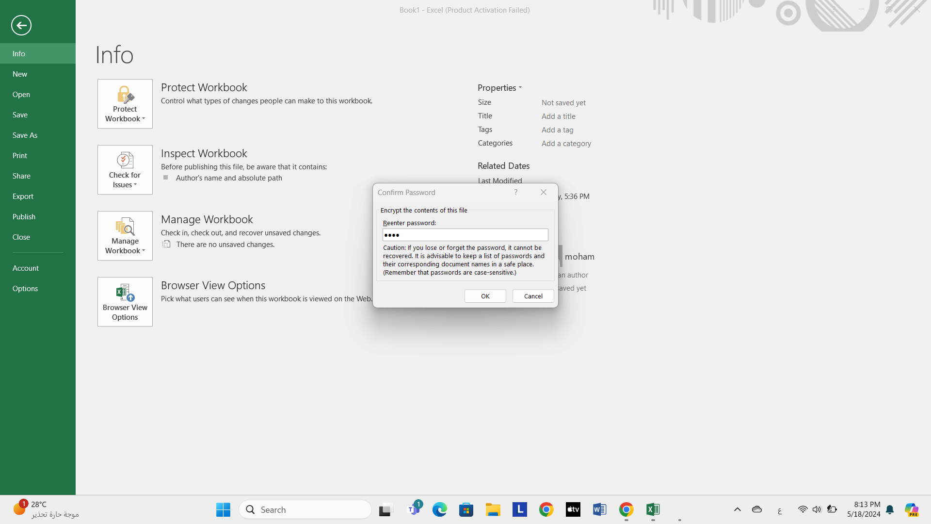This screenshot has height=524, width=931.
Task: Open the Manage Workbook dropdown button
Action: click(125, 236)
